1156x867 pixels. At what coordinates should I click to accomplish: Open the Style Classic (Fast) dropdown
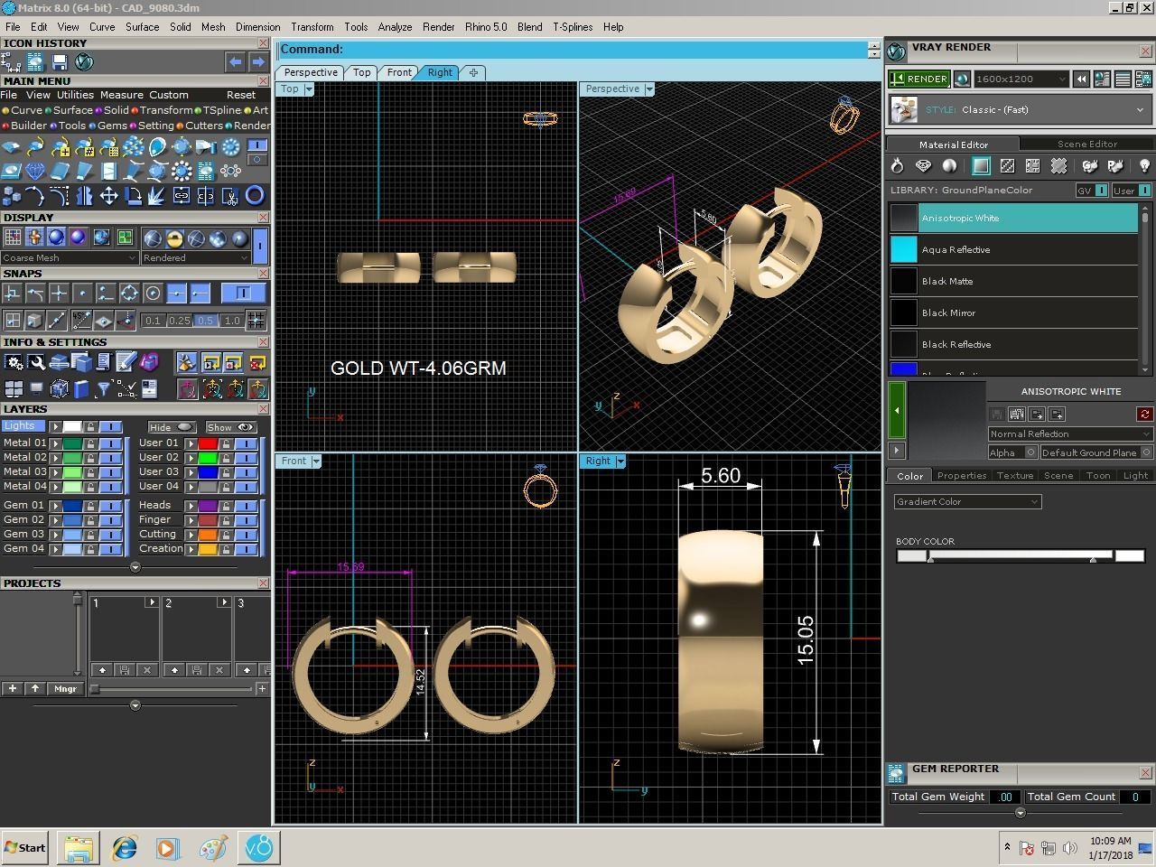pyautogui.click(x=1021, y=110)
